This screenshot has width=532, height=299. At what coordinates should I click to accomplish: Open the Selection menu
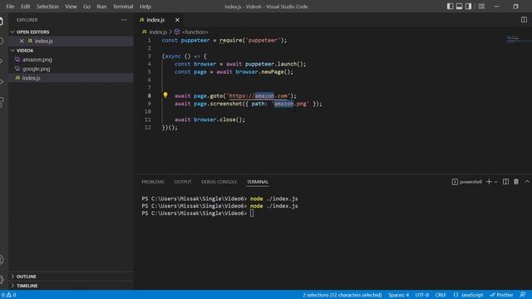point(47,7)
